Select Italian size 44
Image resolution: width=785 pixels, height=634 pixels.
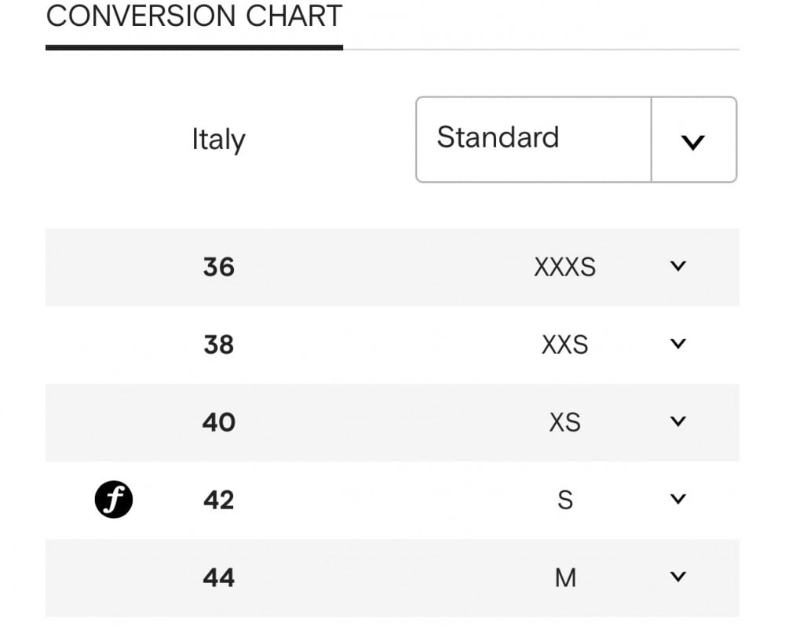click(x=219, y=578)
